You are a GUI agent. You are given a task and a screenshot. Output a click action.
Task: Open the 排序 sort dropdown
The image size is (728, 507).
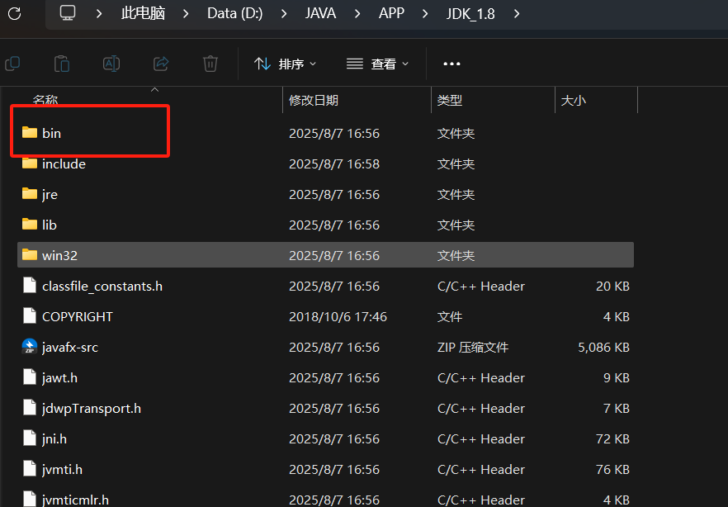[x=285, y=64]
